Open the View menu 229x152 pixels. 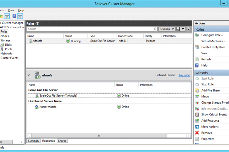pos(11,10)
